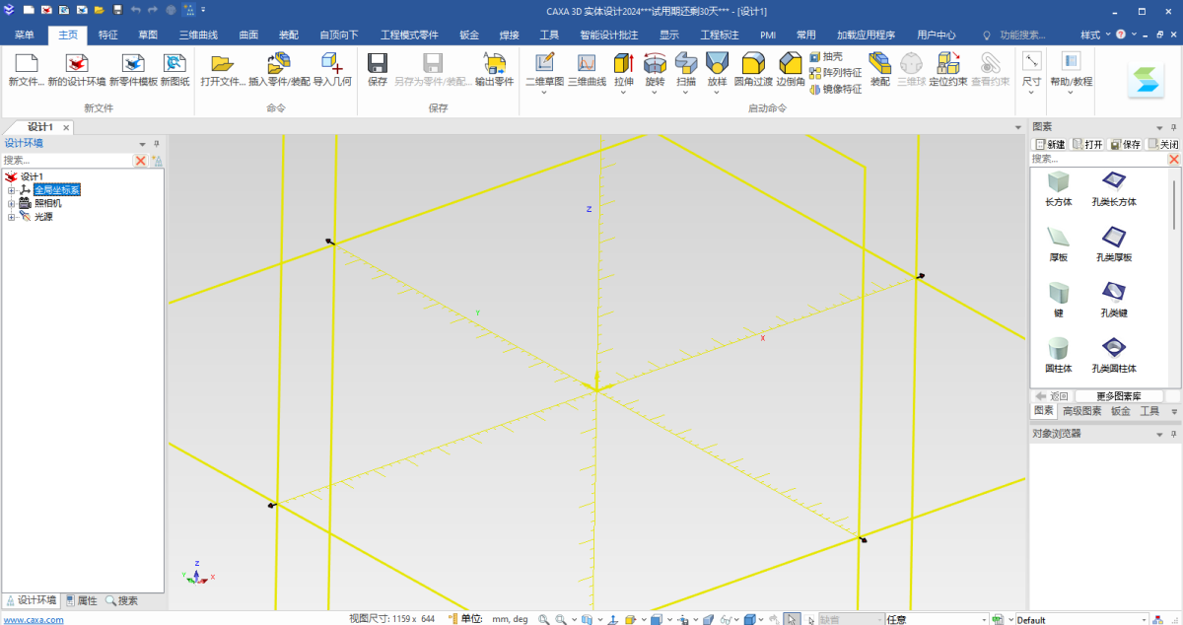Select the 拉伸 (Extrude) tool
This screenshot has height=625, width=1183.
click(624, 69)
